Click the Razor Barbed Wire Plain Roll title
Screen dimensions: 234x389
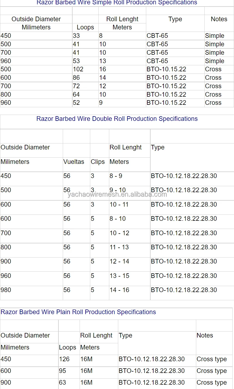click(x=78, y=312)
